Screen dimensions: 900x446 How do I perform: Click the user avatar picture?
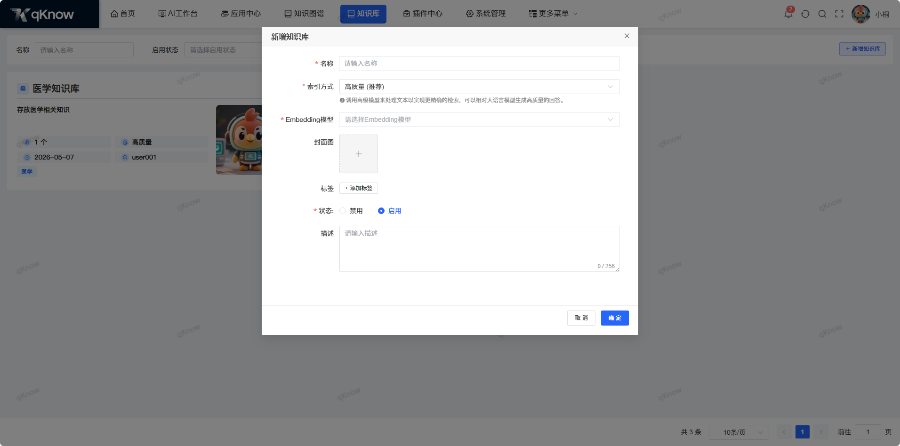point(861,14)
